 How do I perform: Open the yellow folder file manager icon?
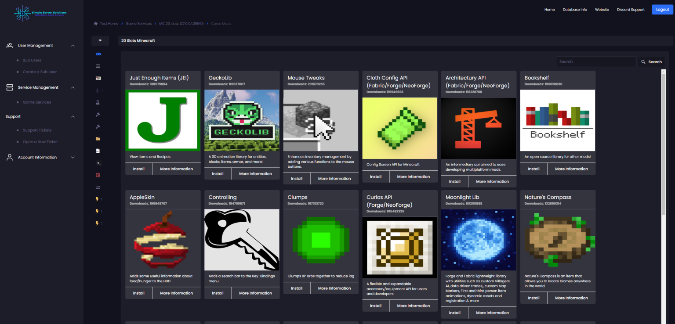click(98, 139)
